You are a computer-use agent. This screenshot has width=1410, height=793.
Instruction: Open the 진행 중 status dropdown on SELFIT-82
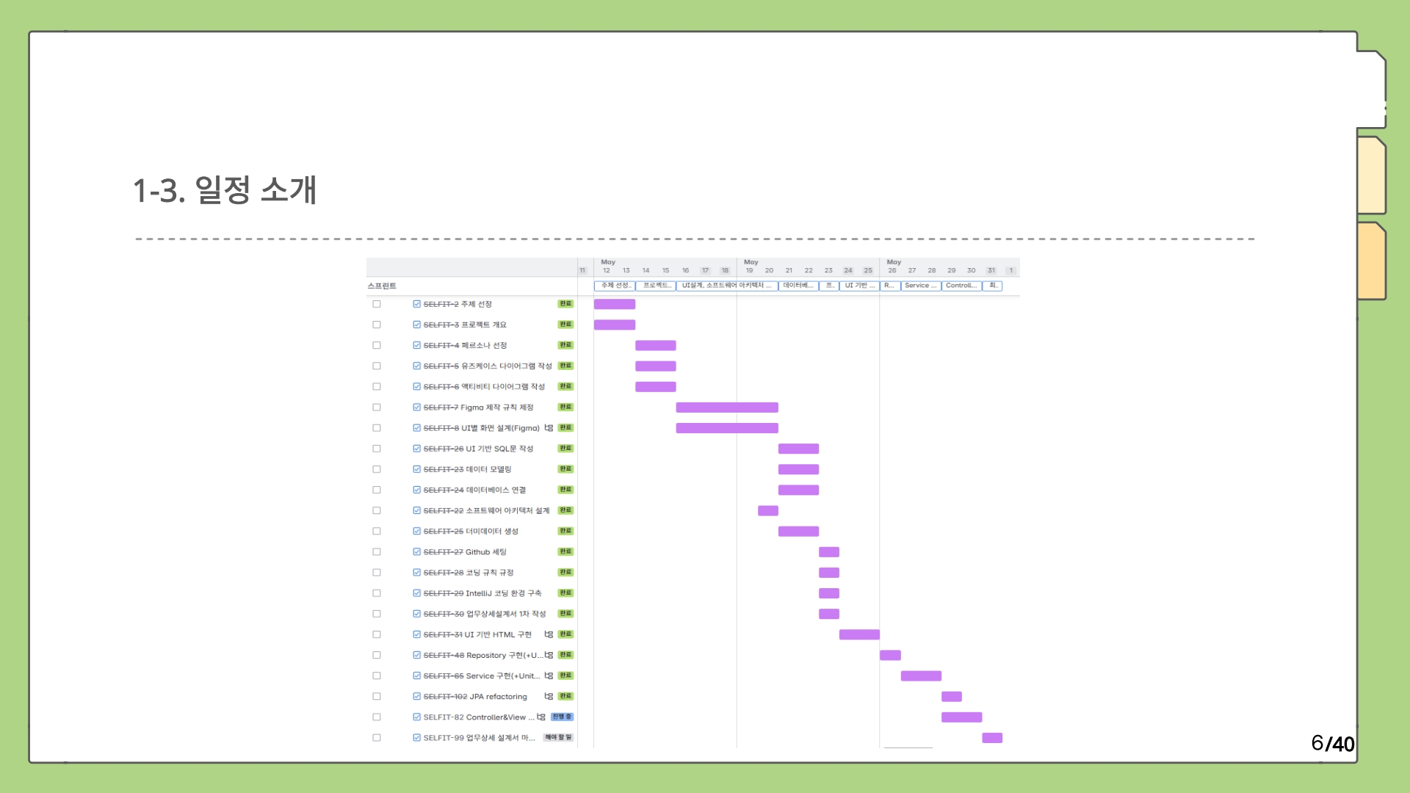click(562, 717)
